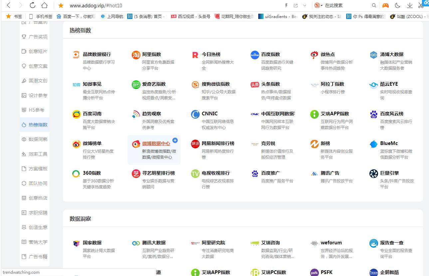429x276 pixels.
Task: Open the 国家数据 statistics icon
Action: pos(77,243)
